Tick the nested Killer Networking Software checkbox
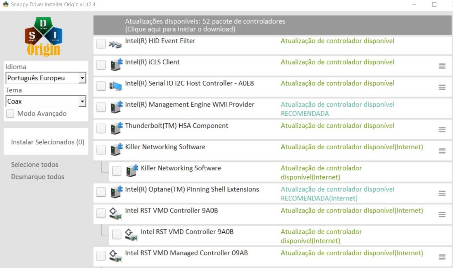Viewport: 453px width, 268px height. (117, 171)
